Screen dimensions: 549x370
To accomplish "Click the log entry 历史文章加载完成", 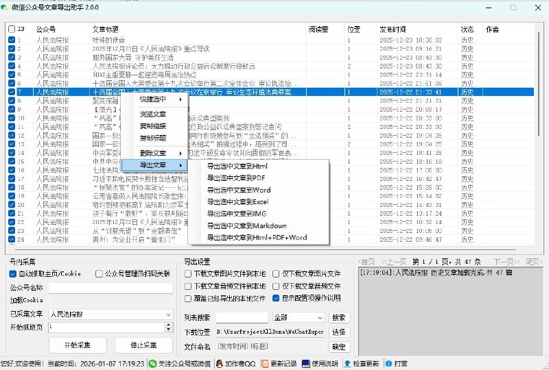I will pos(436,273).
